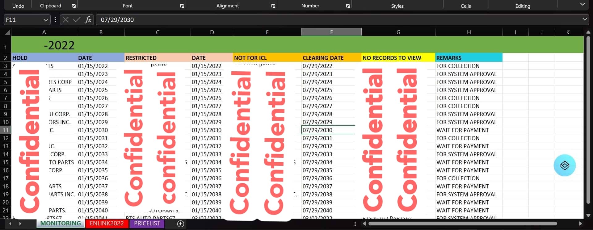Click the three-dot handle beside the Name Box
593x230 pixels.
pyautogui.click(x=55, y=20)
